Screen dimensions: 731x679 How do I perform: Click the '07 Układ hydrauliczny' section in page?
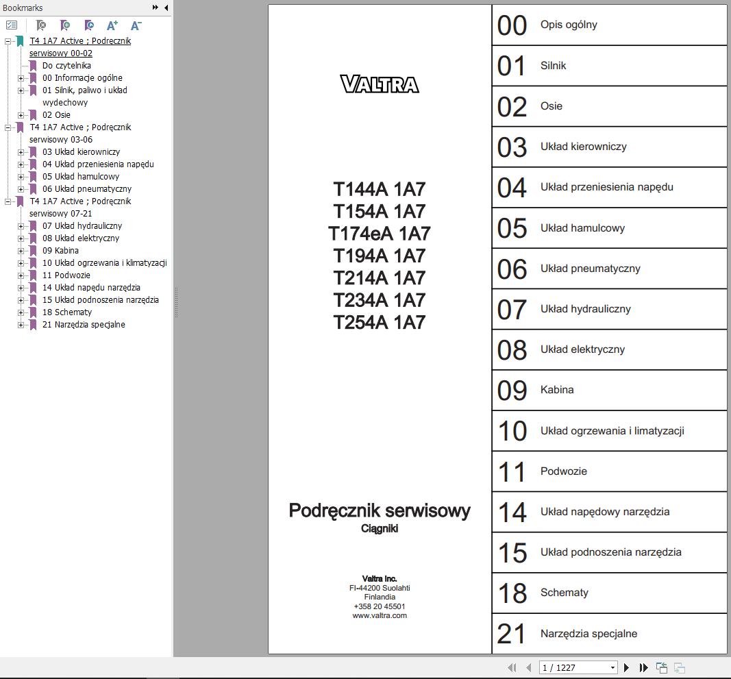(609, 309)
